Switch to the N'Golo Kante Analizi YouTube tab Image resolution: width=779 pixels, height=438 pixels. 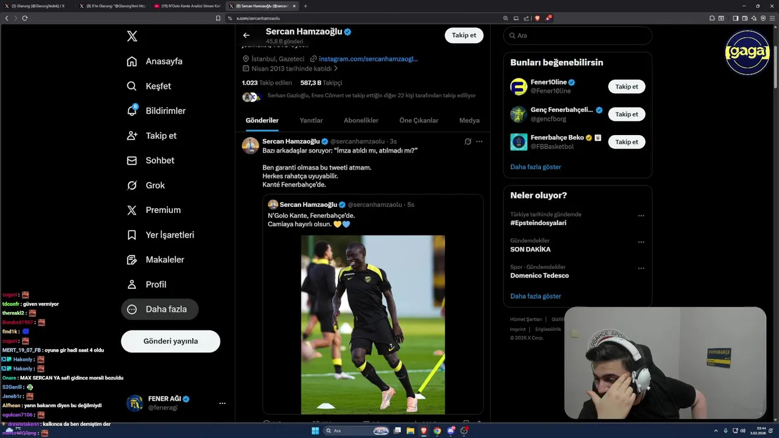coord(187,6)
